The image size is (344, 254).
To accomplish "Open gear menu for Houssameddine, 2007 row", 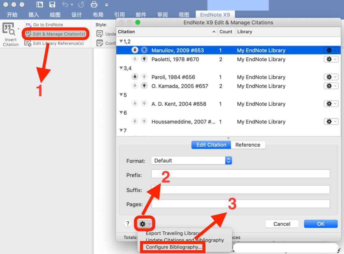I will coord(331,121).
